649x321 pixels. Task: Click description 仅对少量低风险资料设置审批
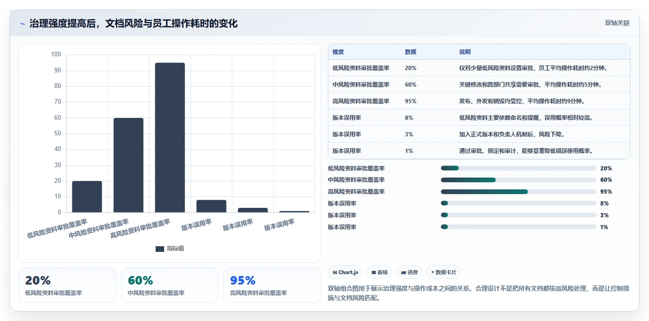pyautogui.click(x=533, y=68)
